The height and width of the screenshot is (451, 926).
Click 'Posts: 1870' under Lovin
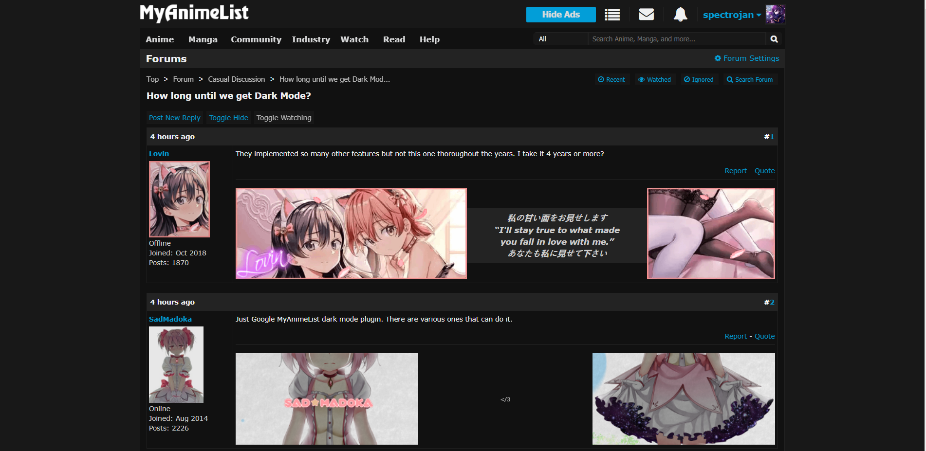point(169,263)
